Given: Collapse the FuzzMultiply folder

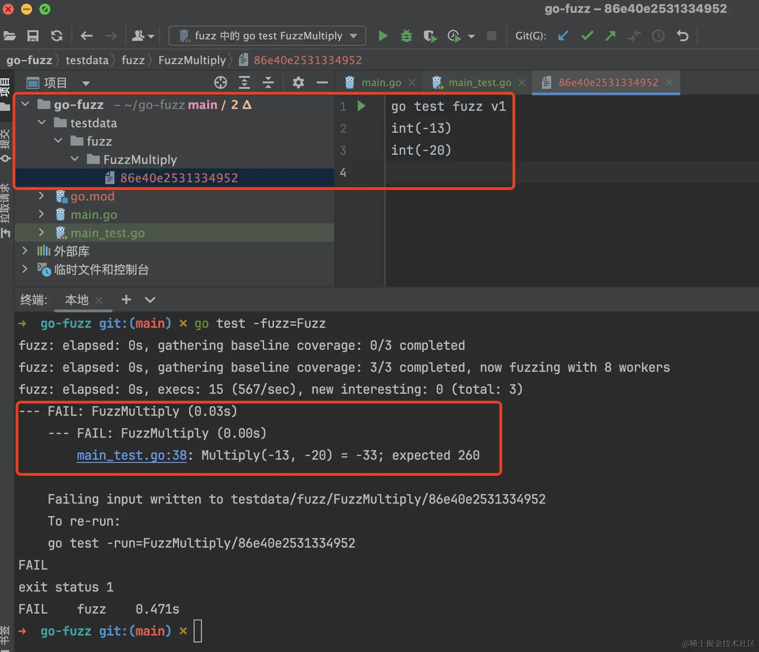Looking at the screenshot, I should tap(75, 159).
